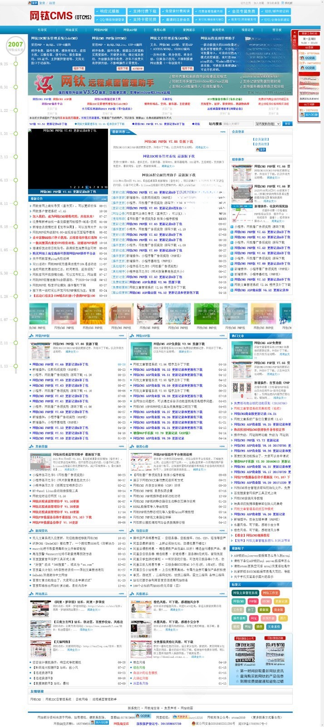This screenshot has width=324, height=727.
Task: Click MORE on the 网钛ASP版 section header
Action: point(222,336)
